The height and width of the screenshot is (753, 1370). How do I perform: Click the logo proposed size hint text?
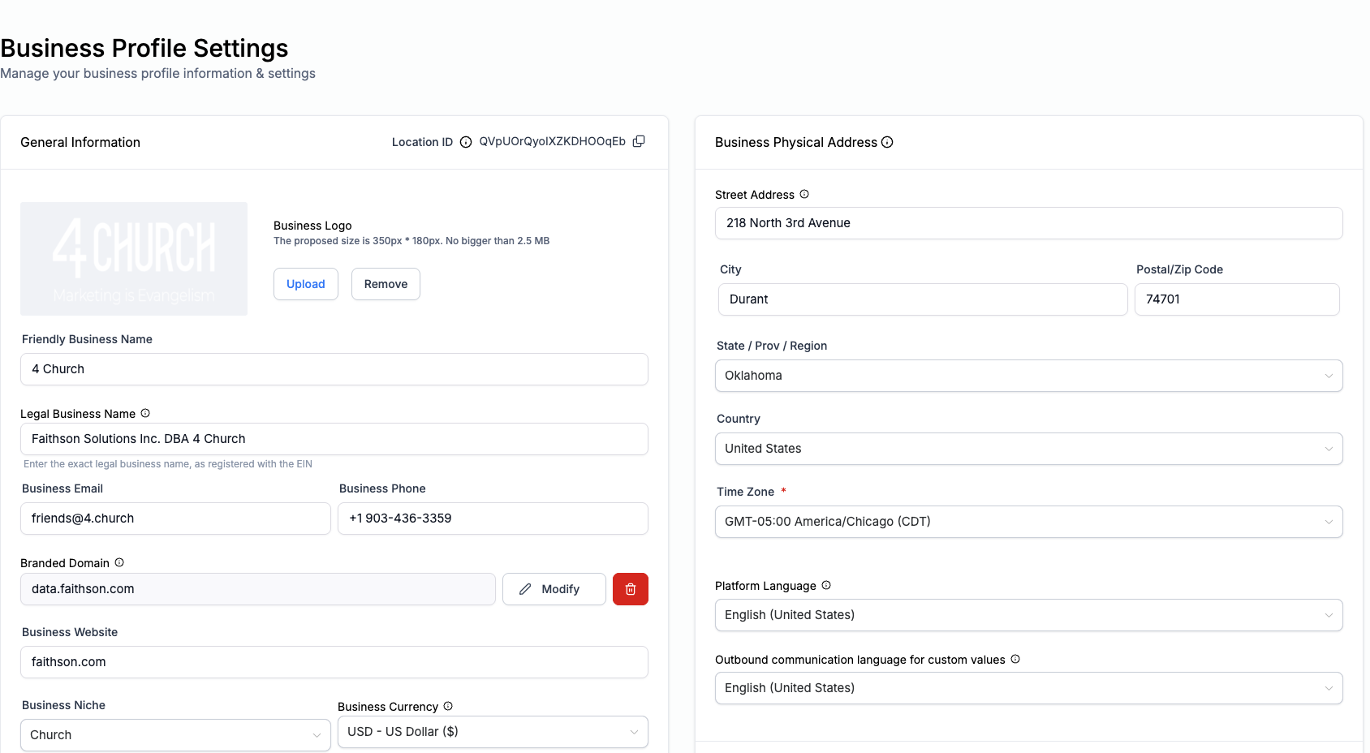click(x=411, y=241)
